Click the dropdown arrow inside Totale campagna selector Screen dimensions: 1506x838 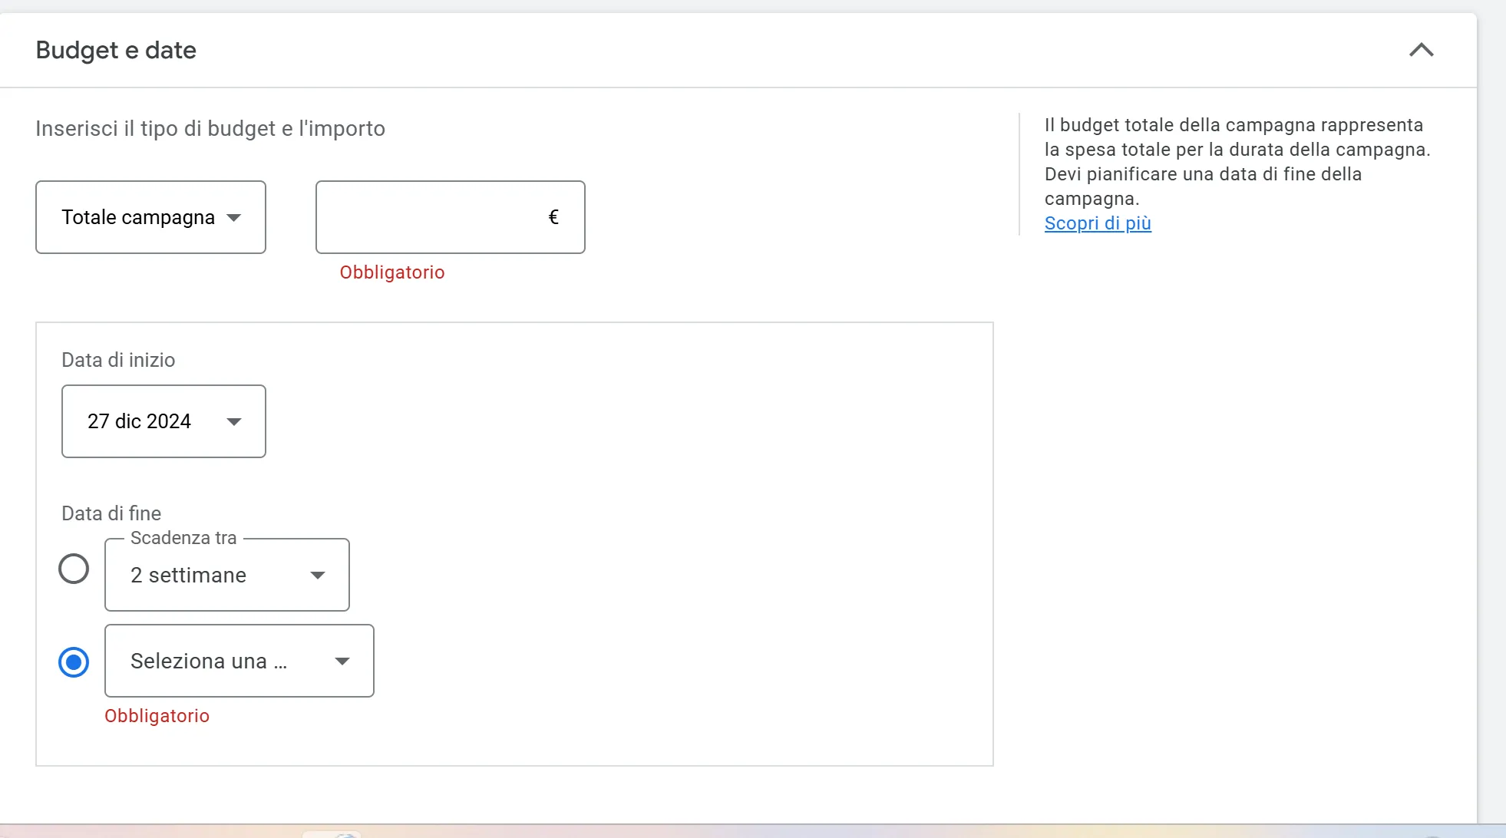235,217
